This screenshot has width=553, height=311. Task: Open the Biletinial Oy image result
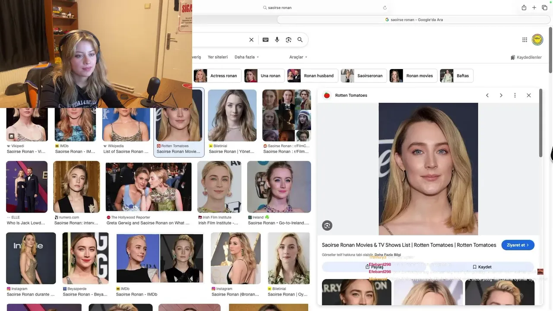[289, 258]
